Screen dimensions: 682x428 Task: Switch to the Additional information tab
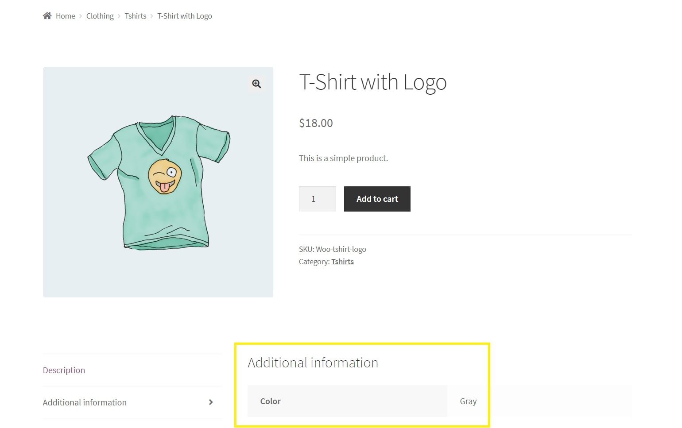click(84, 402)
